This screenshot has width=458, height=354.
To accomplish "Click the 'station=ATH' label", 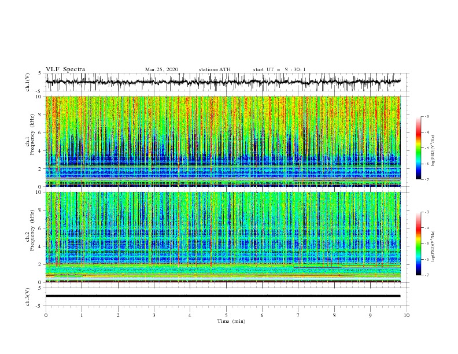I will [x=215, y=69].
